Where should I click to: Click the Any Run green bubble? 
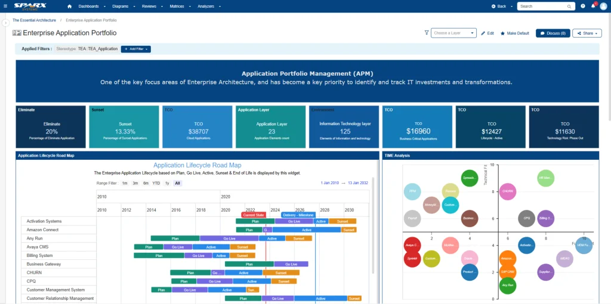point(508,286)
